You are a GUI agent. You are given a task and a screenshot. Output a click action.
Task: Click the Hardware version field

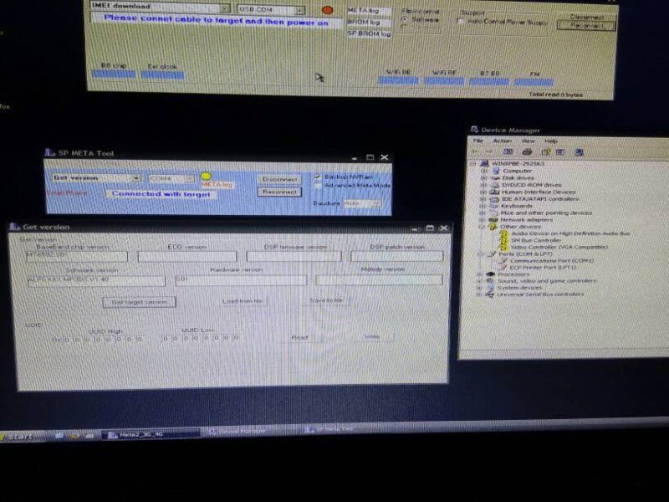[x=241, y=280]
